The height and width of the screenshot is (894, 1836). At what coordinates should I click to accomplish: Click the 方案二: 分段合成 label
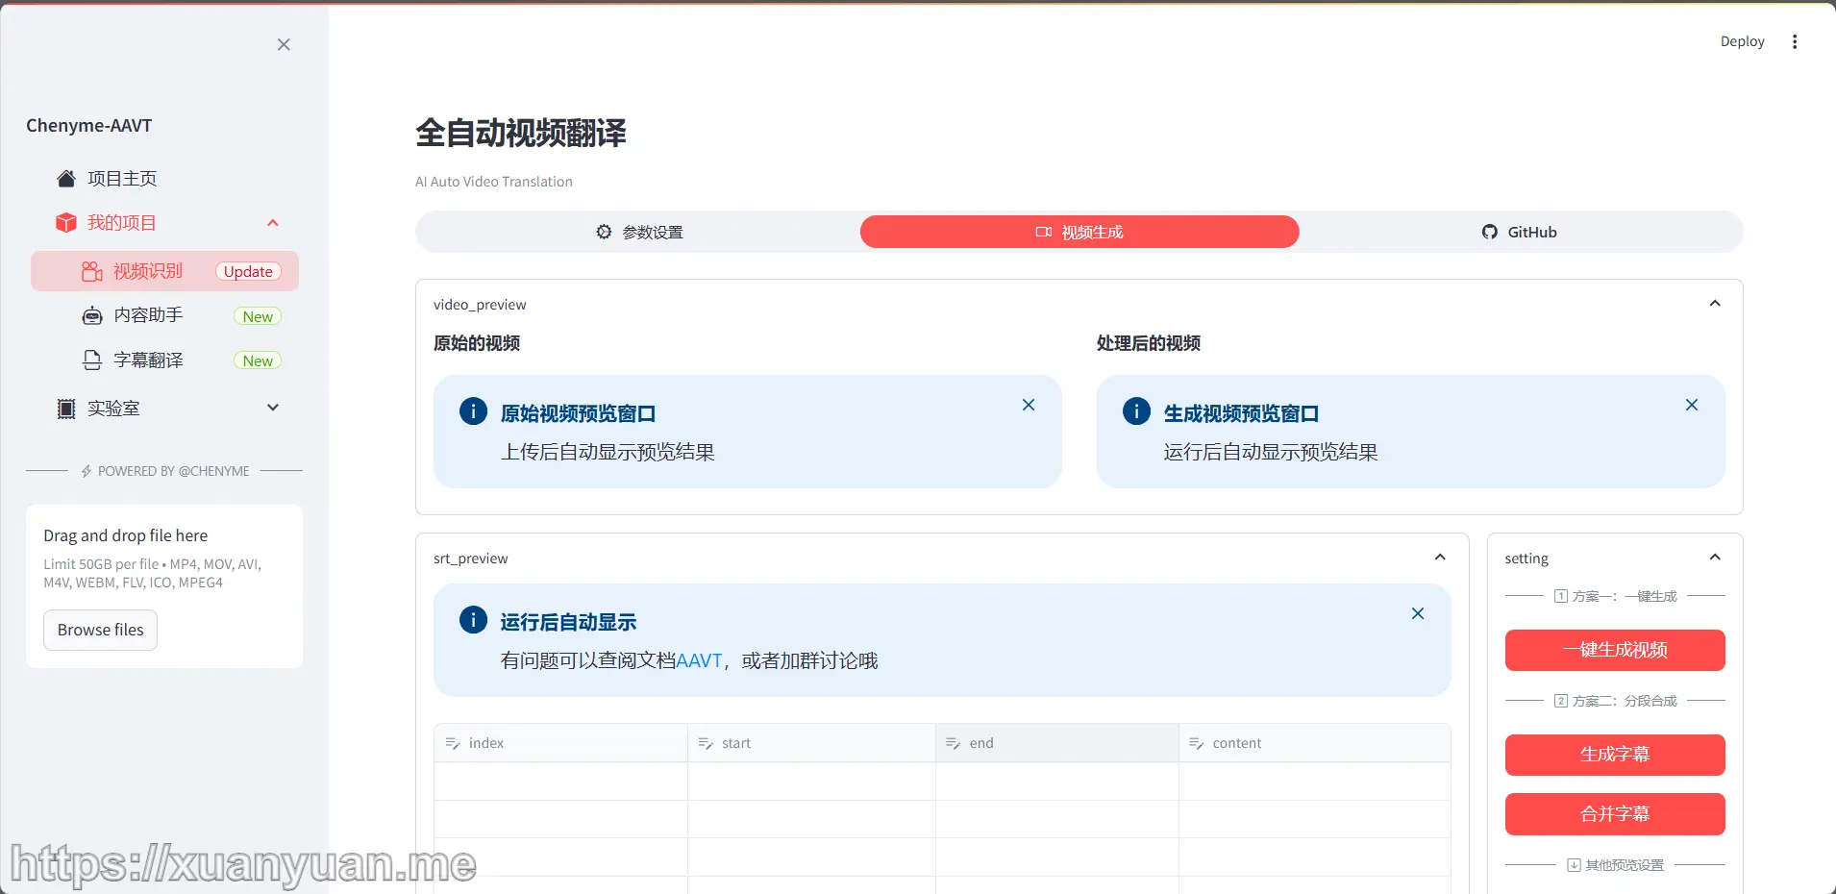pos(1615,701)
